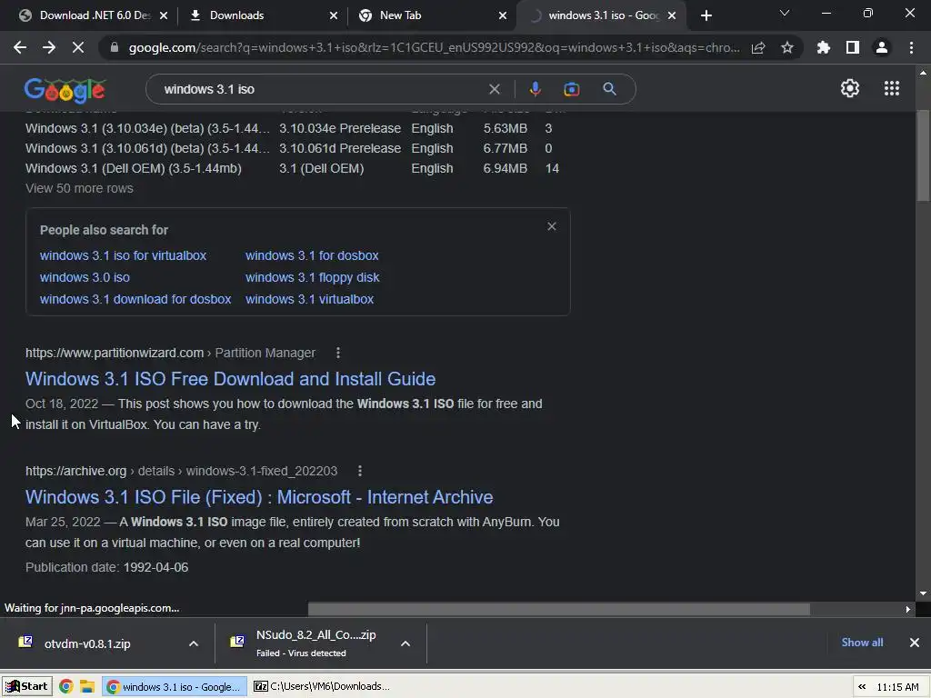The image size is (931, 698).
Task: Open windows 3.1 download for dosbox suggestion
Action: (x=135, y=299)
